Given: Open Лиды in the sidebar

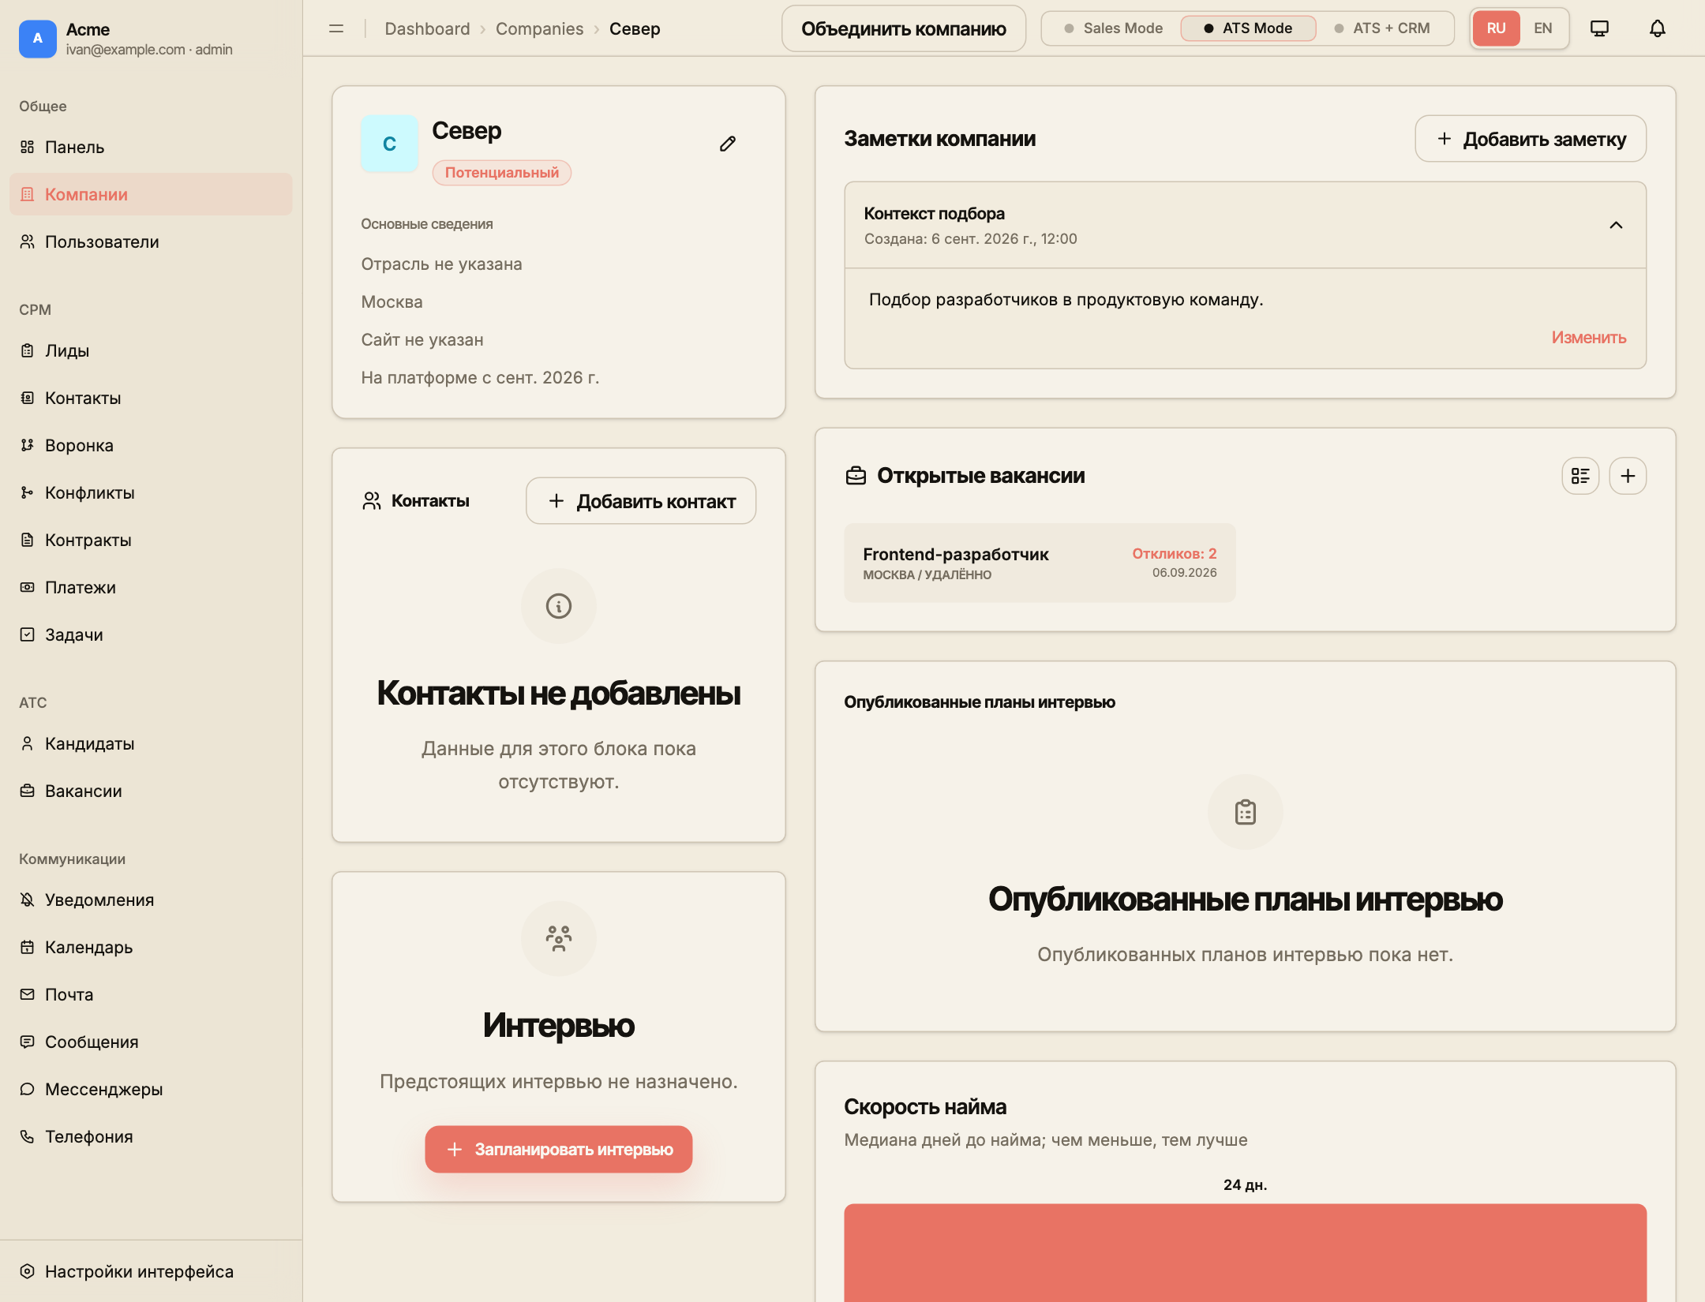Looking at the screenshot, I should tap(151, 350).
